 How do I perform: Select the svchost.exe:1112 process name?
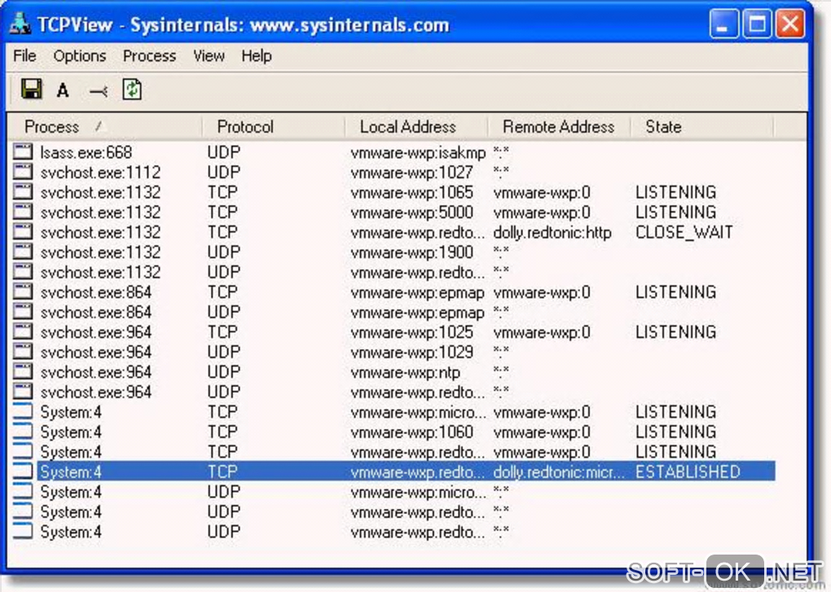100,172
